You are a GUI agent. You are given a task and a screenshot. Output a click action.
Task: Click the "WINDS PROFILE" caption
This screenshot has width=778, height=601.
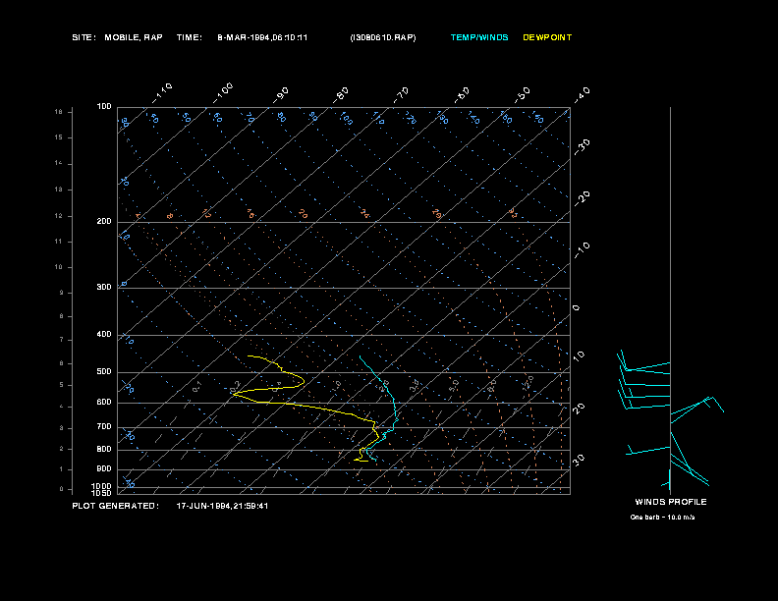click(671, 502)
